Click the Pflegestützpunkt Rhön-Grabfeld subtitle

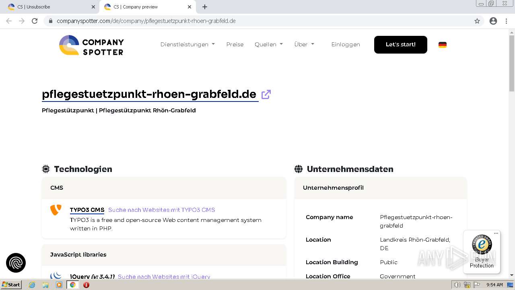(119, 110)
